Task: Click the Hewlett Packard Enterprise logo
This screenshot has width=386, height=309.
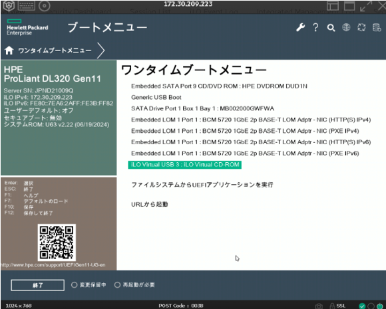Action: [27, 27]
